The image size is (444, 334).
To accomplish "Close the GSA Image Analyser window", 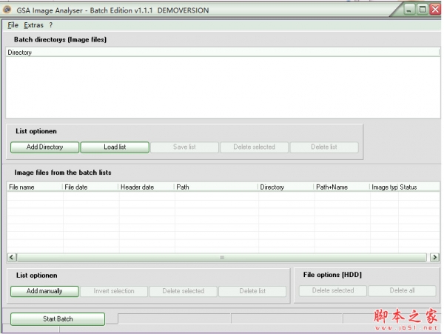I will (435, 10).
